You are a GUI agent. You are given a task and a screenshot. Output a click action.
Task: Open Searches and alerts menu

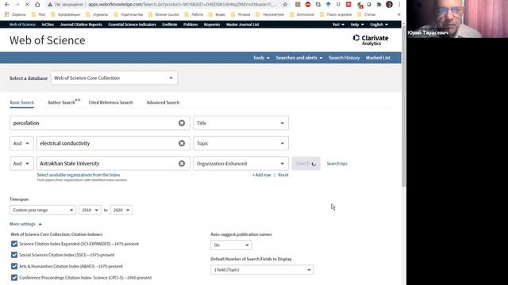pyautogui.click(x=299, y=58)
